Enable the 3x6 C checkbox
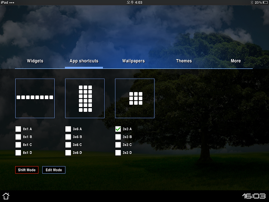Screen dimensions: 269x202 (68, 145)
